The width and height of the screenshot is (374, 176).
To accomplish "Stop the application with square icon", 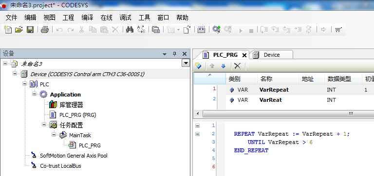I will coord(251,31).
